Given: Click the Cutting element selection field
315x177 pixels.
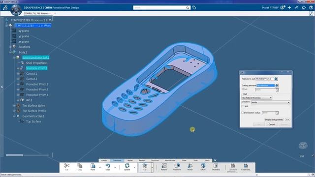Looking at the screenshot, I should coord(266,86).
